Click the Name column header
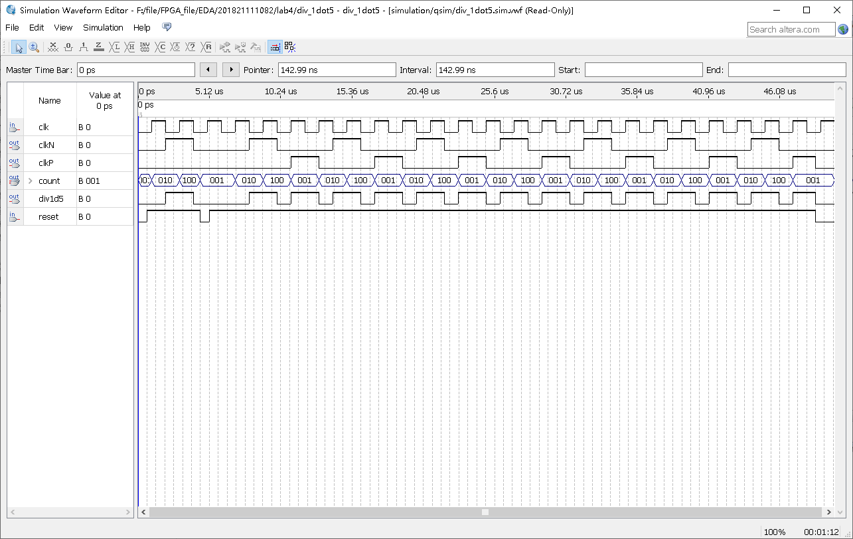853x539 pixels. (x=50, y=100)
